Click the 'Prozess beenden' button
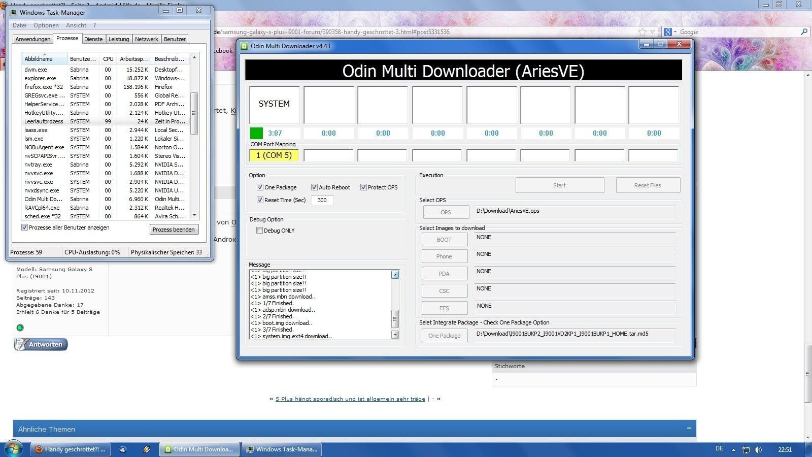 point(174,230)
